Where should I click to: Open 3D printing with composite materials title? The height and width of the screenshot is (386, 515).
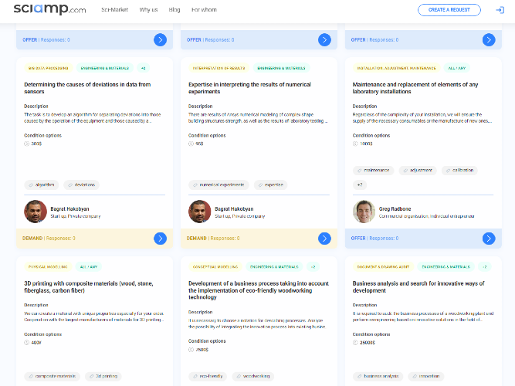point(89,286)
